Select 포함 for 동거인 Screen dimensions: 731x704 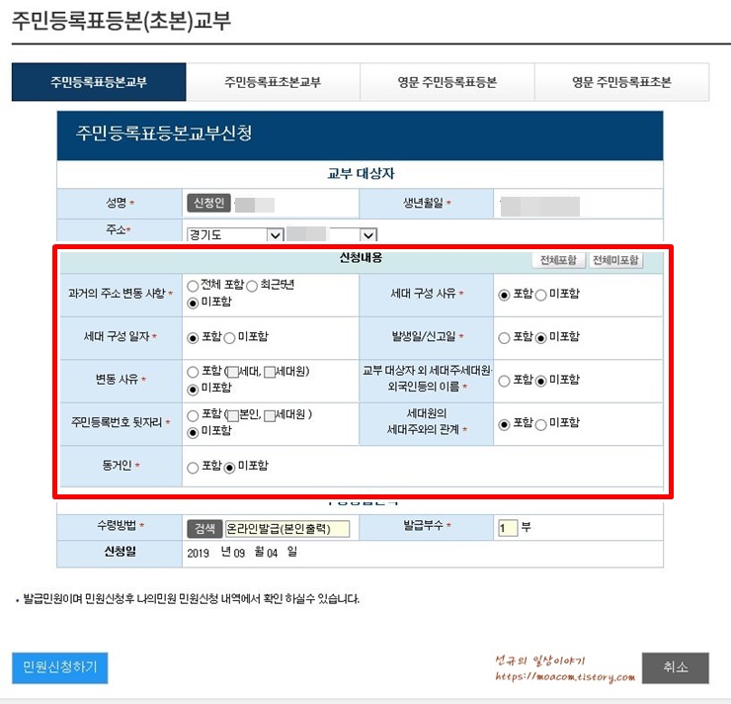click(193, 468)
